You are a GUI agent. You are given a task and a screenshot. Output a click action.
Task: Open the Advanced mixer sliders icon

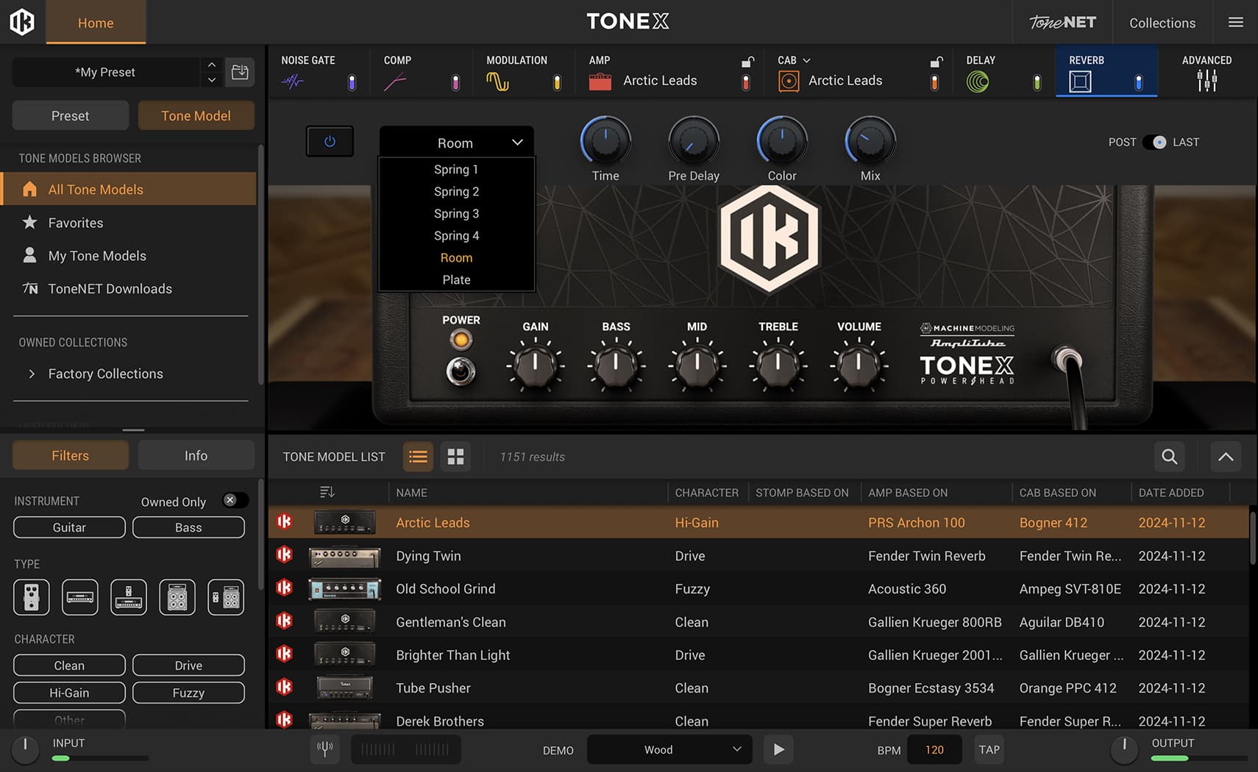pyautogui.click(x=1207, y=80)
